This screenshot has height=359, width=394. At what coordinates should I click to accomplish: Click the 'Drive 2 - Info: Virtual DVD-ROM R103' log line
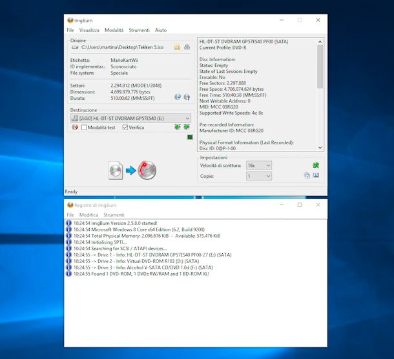[136, 261]
